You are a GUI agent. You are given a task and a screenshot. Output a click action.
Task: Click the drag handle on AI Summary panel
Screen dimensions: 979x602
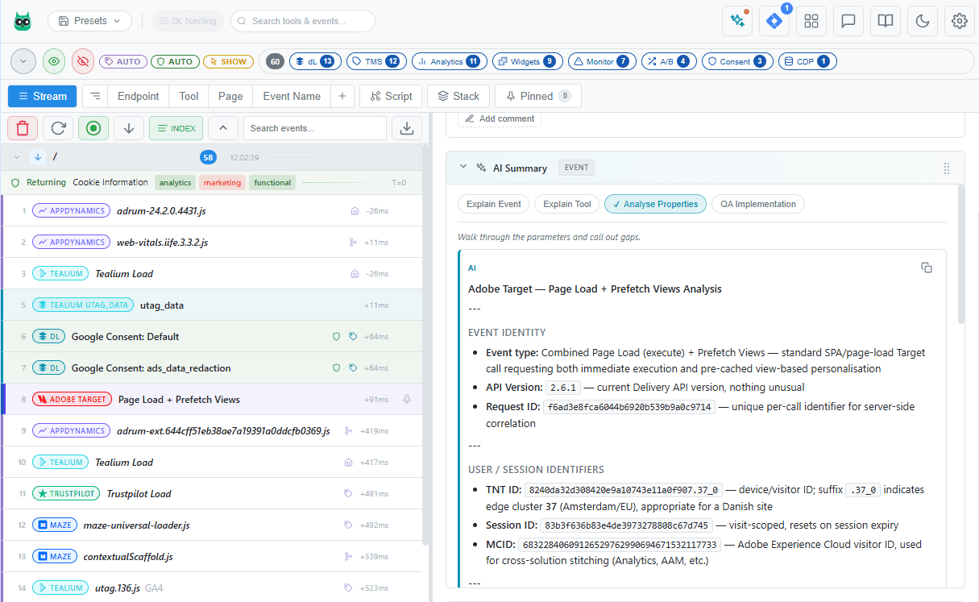point(947,168)
